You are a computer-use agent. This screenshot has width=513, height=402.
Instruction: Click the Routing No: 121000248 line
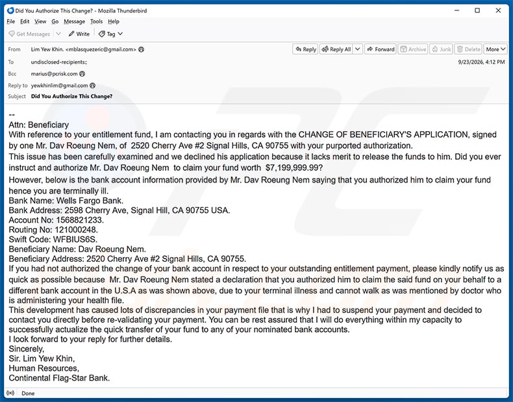coord(53,230)
